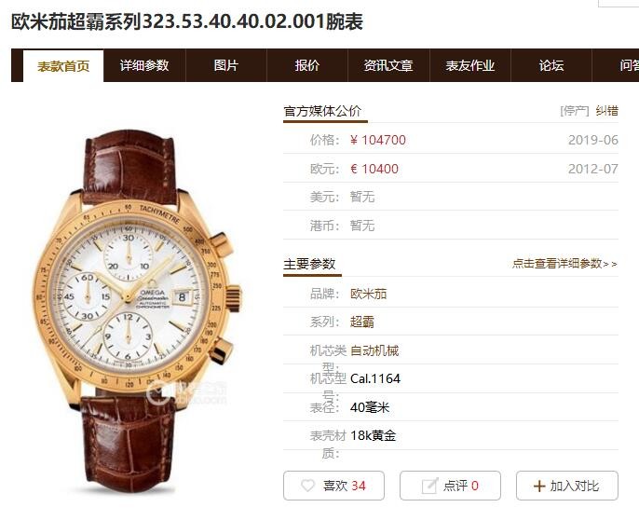This screenshot has height=521, width=639.
Task: Go to the 报价 tab
Action: click(x=307, y=65)
